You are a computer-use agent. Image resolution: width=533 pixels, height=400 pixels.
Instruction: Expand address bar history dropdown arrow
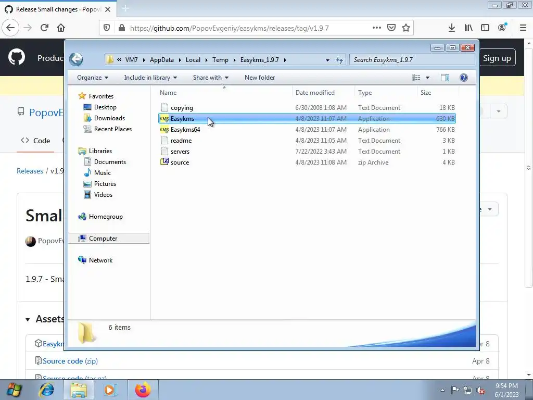[327, 60]
